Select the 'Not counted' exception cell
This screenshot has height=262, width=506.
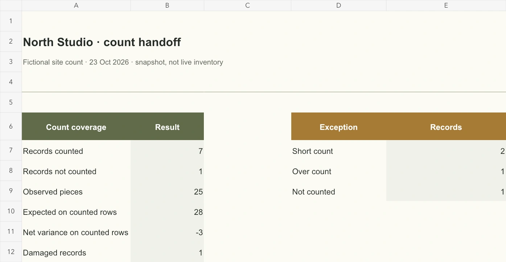(338, 191)
